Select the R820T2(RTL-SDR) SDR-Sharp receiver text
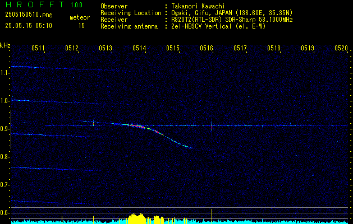The height and width of the screenshot is (224, 353). (232, 20)
